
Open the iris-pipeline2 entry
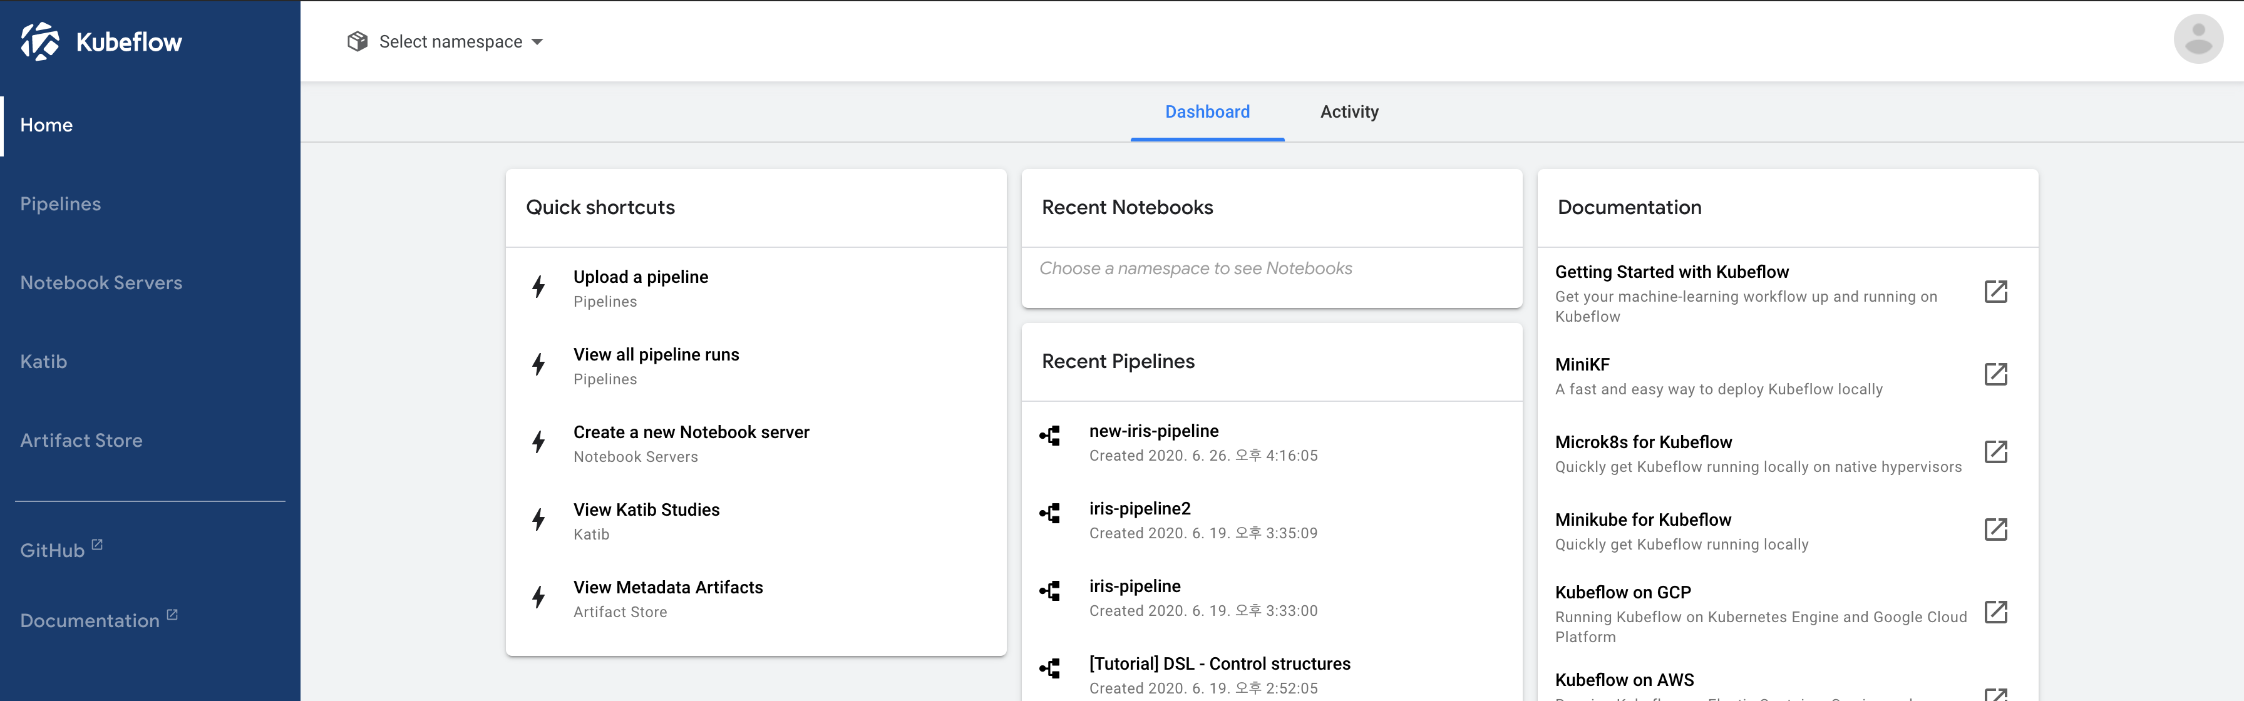click(x=1272, y=519)
